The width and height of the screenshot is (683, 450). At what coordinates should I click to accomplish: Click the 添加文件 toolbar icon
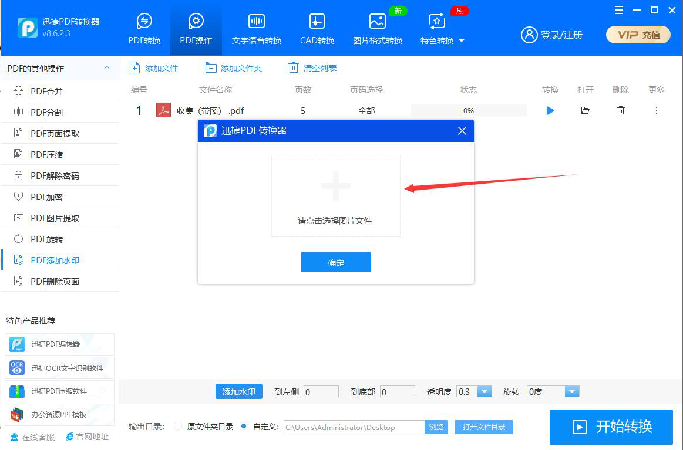point(134,68)
